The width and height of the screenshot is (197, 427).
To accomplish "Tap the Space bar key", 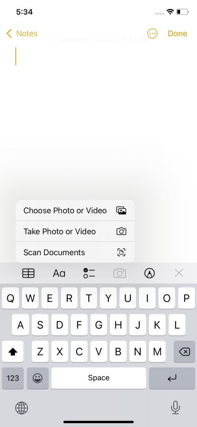I will [x=99, y=378].
